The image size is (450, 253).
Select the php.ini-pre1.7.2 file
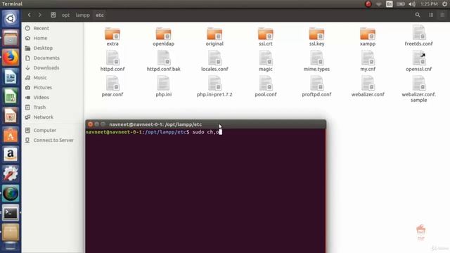point(214,86)
